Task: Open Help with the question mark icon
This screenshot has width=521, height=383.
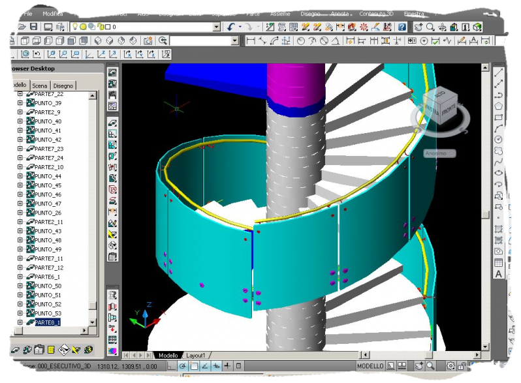Action: [402, 27]
